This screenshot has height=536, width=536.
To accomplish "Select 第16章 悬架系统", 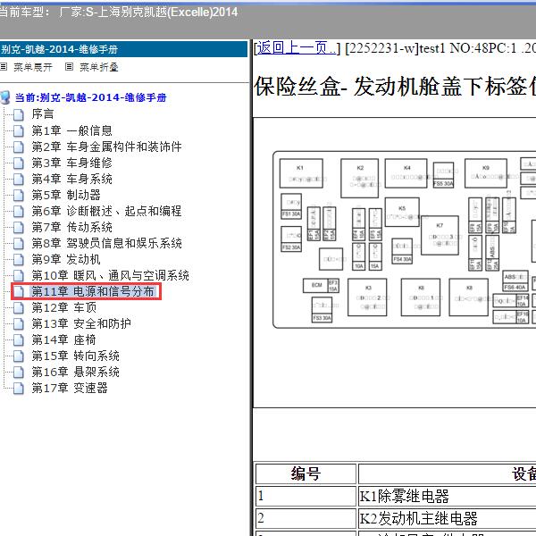I will (76, 372).
